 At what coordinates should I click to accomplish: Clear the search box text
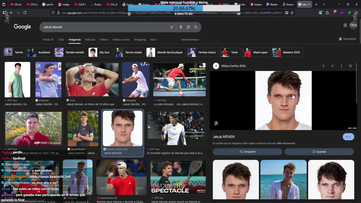pos(171,27)
